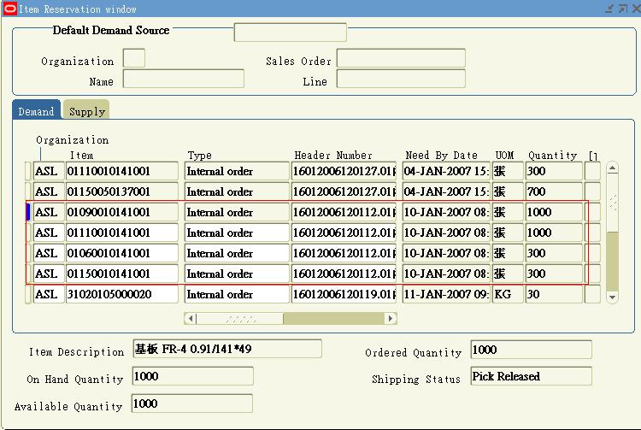
Task: Click header number 16012006120119.01 cell
Action: tap(344, 294)
